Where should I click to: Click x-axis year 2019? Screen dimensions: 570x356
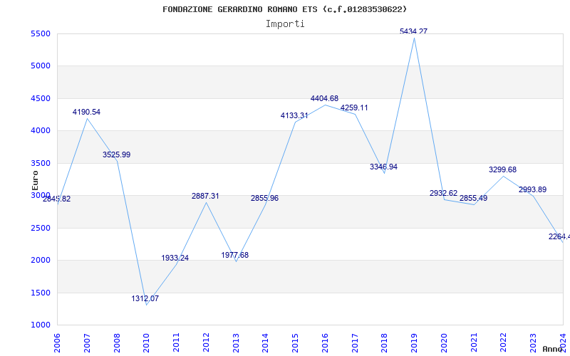pyautogui.click(x=414, y=342)
